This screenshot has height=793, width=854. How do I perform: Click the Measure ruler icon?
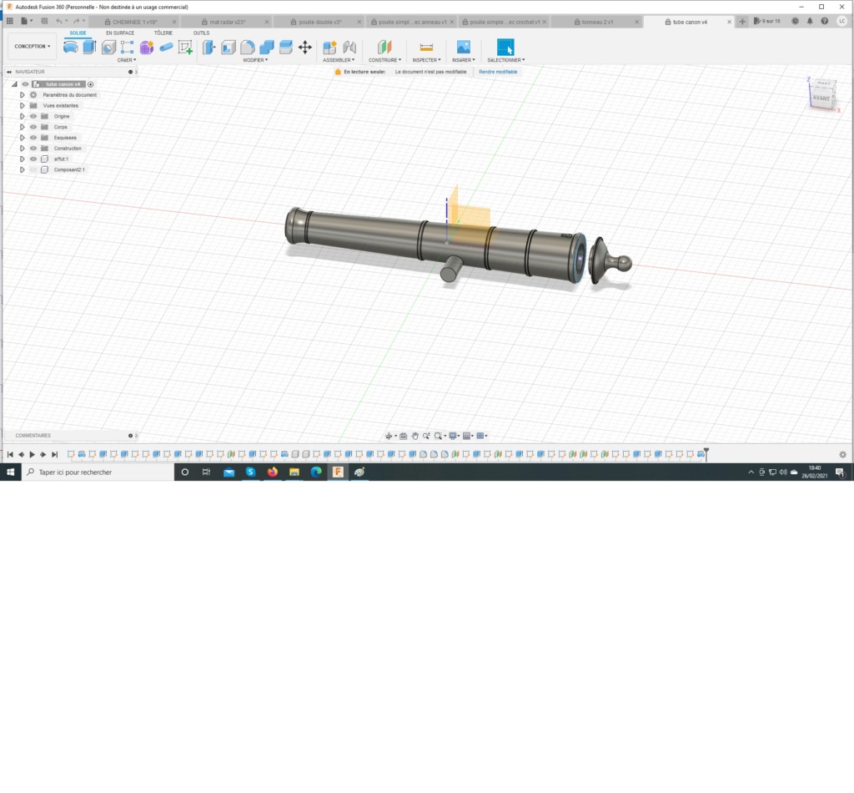click(x=426, y=48)
